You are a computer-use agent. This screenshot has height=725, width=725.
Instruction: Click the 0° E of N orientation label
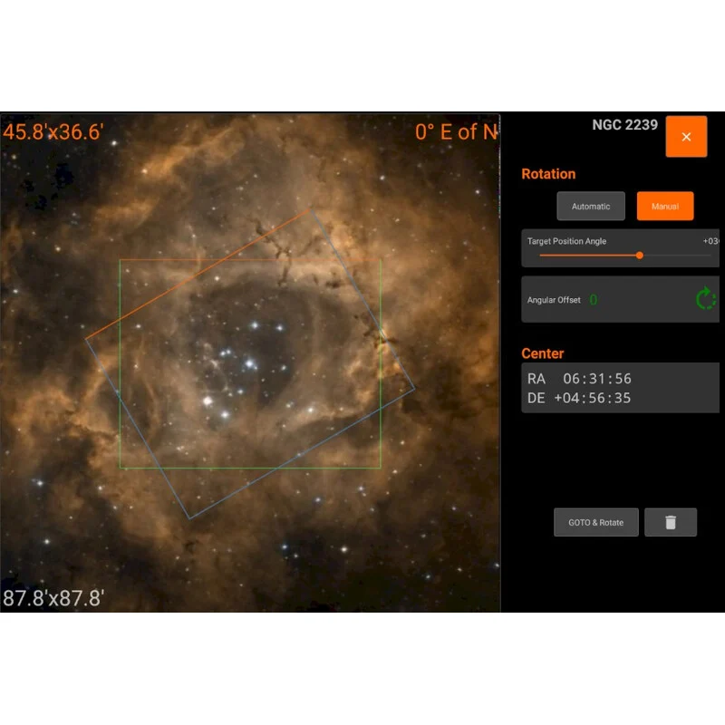(x=456, y=132)
